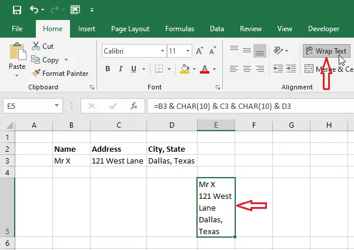Click Cut with scissors icon
354x250 pixels.
[42, 46]
